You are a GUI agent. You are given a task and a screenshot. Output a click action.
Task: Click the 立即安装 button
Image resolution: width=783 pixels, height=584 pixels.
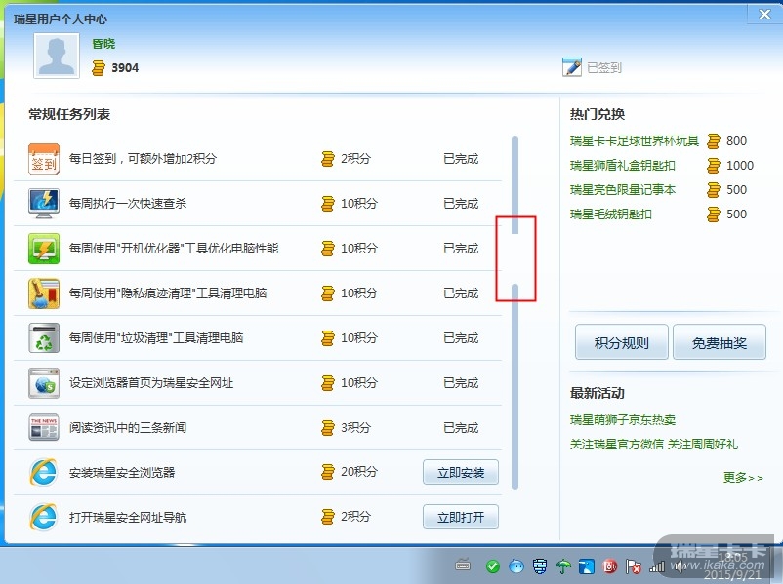point(461,472)
